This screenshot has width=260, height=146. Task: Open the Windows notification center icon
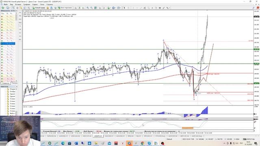point(256,143)
